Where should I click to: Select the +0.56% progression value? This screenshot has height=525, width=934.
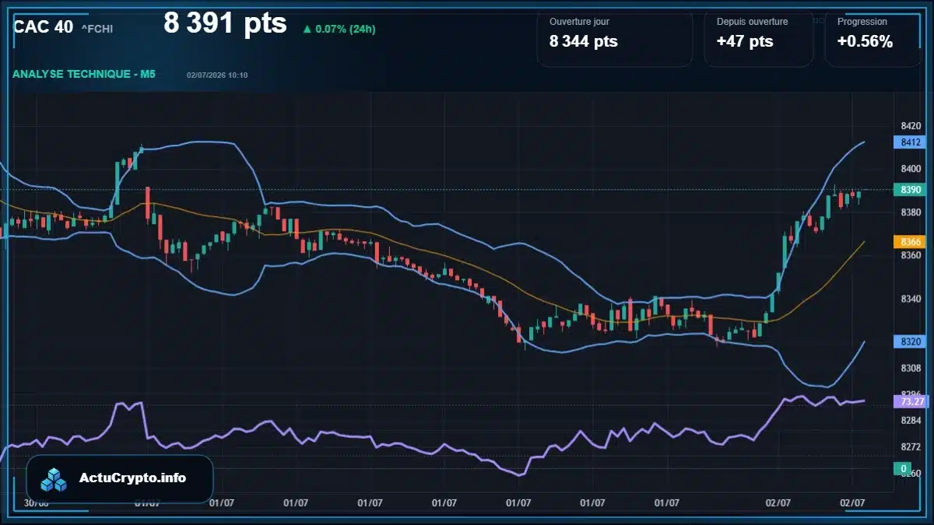(x=865, y=42)
